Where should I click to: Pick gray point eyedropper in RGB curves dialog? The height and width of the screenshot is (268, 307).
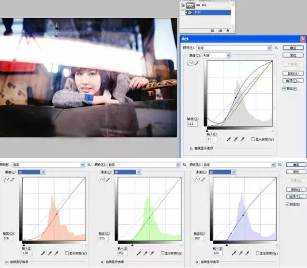click(x=235, y=139)
